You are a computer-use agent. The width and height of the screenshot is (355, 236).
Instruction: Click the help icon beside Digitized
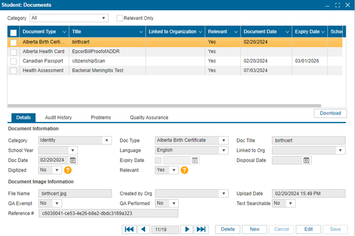click(x=67, y=170)
